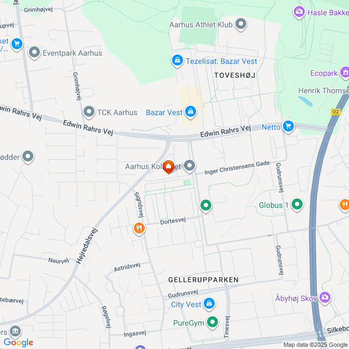Open the Tezelisat: Bazar Vest shopping pin
The width and height of the screenshot is (349, 349).
[x=178, y=61]
